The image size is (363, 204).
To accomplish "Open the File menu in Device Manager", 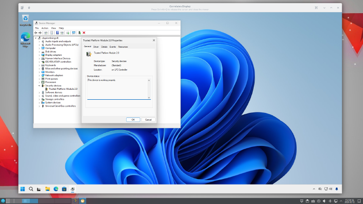I will click(37, 28).
